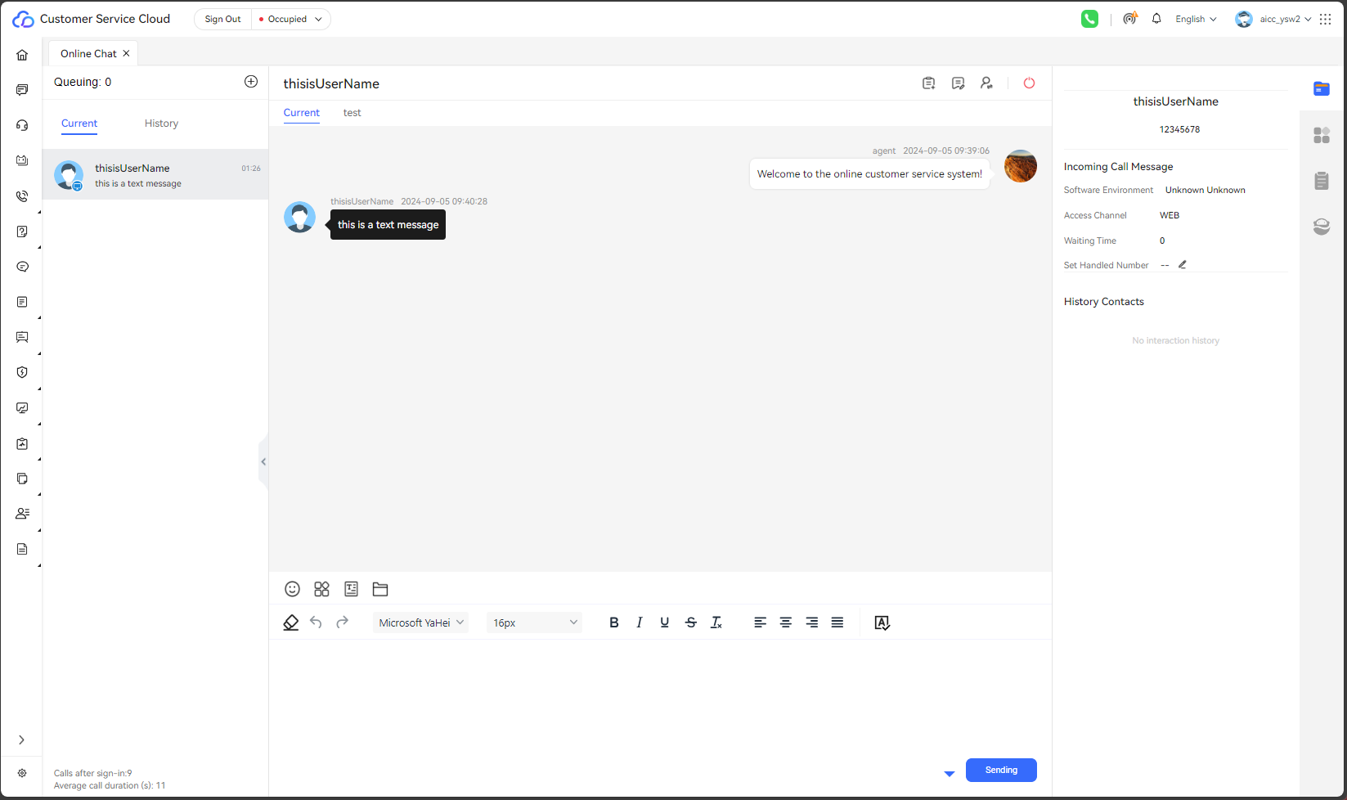This screenshot has width=1347, height=800.
Task: Expand the left sidebar with the arrow
Action: [x=22, y=740]
